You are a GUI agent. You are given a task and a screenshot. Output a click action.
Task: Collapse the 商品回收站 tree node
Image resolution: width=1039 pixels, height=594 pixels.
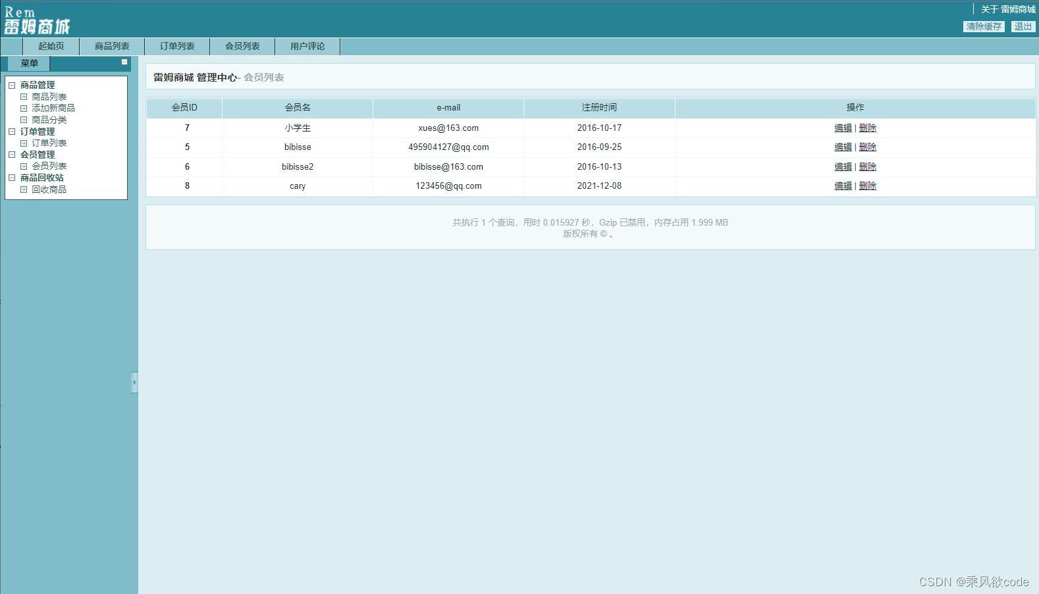[12, 178]
